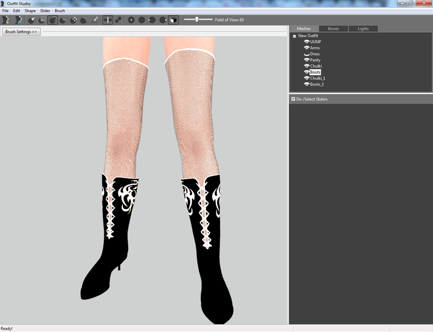Toggle X-Mirror brush mode

click(x=108, y=20)
